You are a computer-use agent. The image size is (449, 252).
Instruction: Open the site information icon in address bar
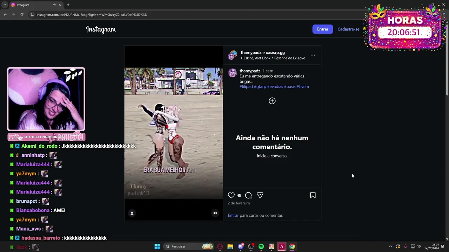coord(32,15)
